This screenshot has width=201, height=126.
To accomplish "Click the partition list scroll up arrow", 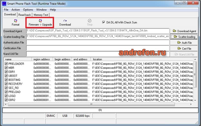I will tap(195, 59).
